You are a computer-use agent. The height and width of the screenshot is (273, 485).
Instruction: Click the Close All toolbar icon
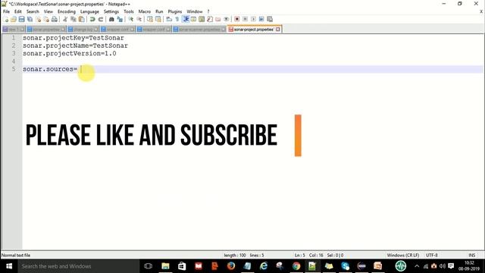tap(46, 19)
